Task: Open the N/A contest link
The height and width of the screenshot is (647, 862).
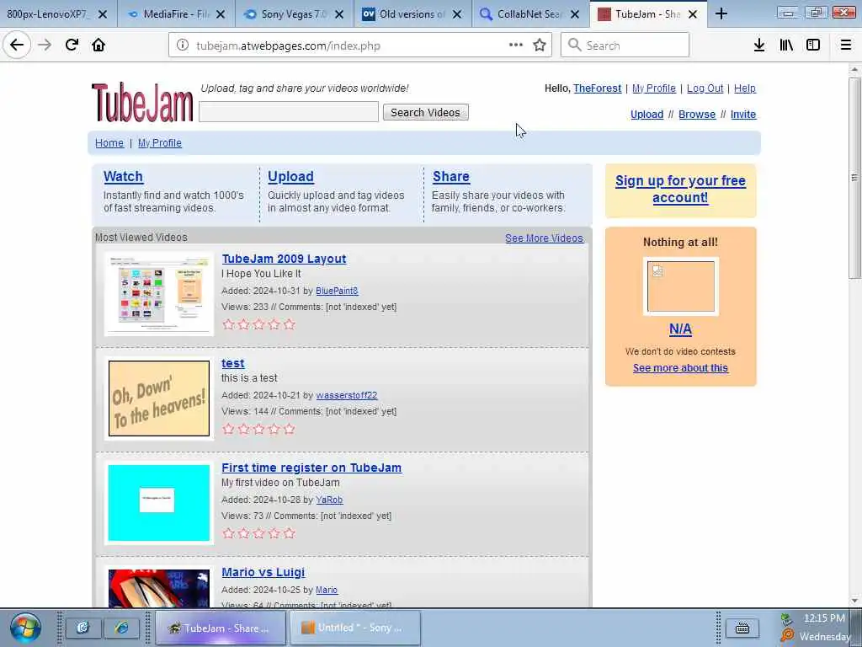Action: coord(680,329)
